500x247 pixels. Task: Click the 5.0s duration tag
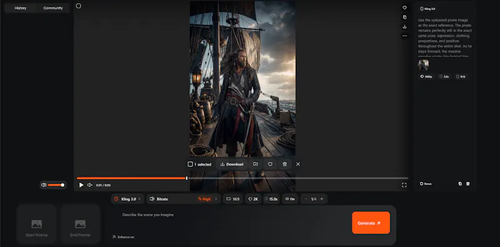[444, 76]
